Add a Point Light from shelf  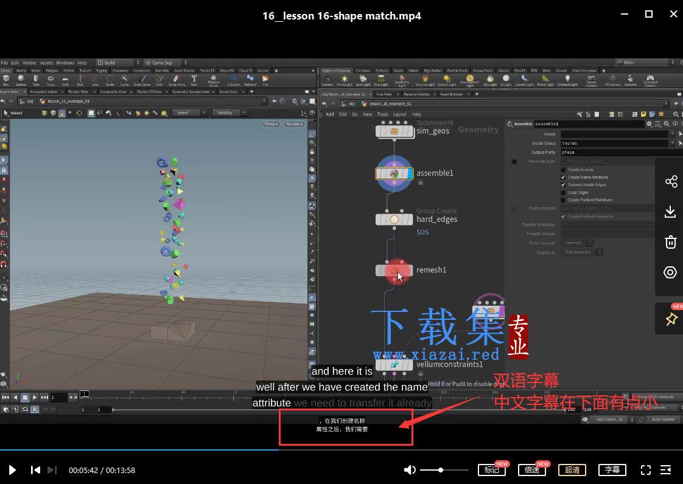[x=345, y=80]
